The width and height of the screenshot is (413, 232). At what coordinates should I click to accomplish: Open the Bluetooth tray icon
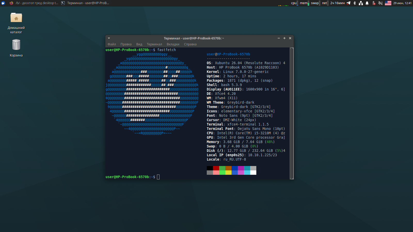point(355,3)
